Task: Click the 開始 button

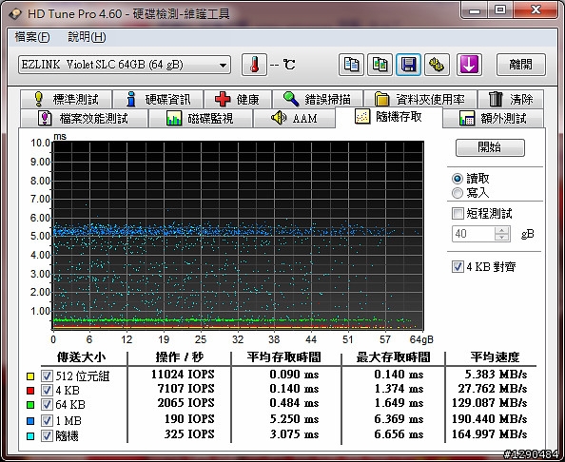Action: tap(490, 147)
